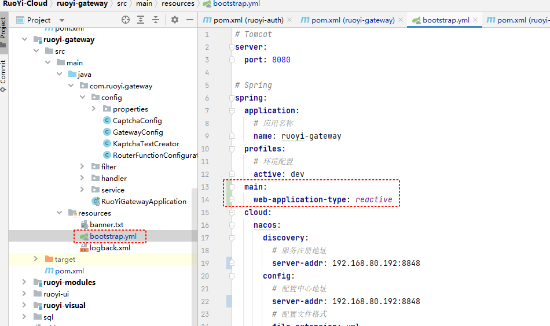
Task: Select the resources folder icon
Action: 72,213
